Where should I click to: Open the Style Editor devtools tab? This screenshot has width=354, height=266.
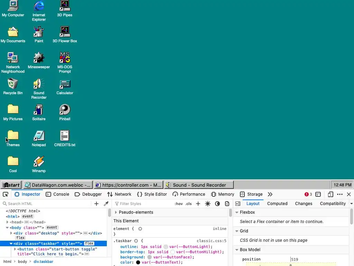click(152, 194)
